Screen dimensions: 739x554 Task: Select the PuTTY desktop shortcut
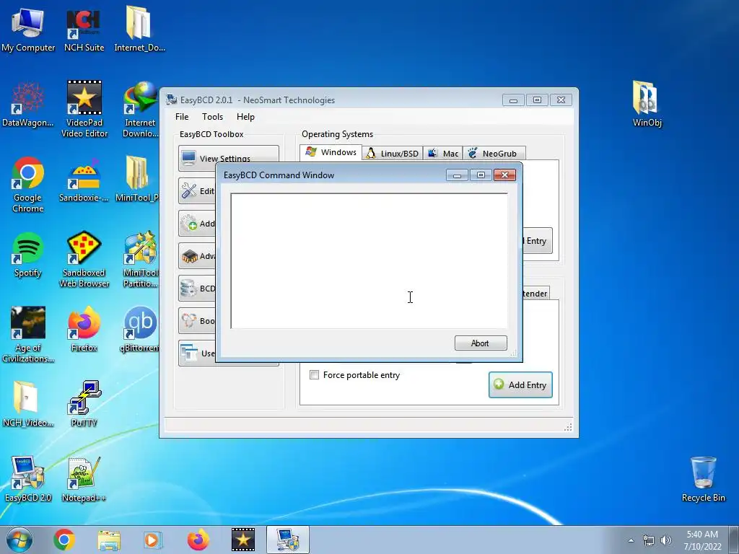(84, 404)
